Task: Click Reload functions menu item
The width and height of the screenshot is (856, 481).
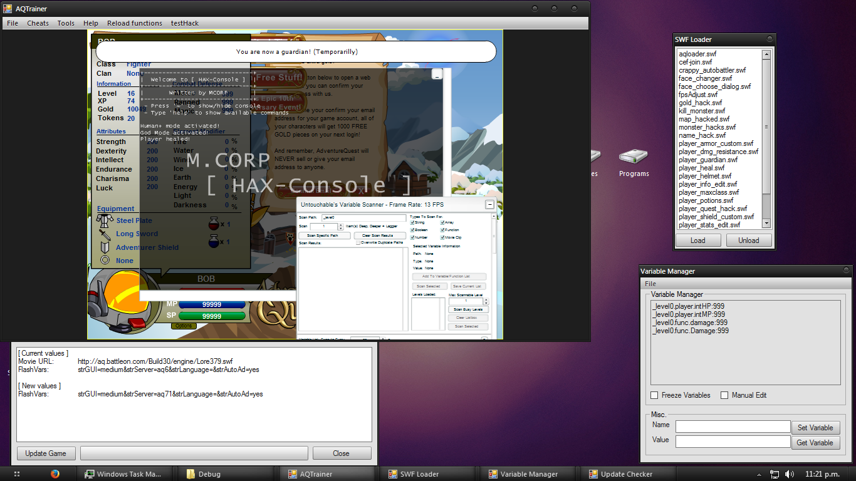Action: pos(135,23)
